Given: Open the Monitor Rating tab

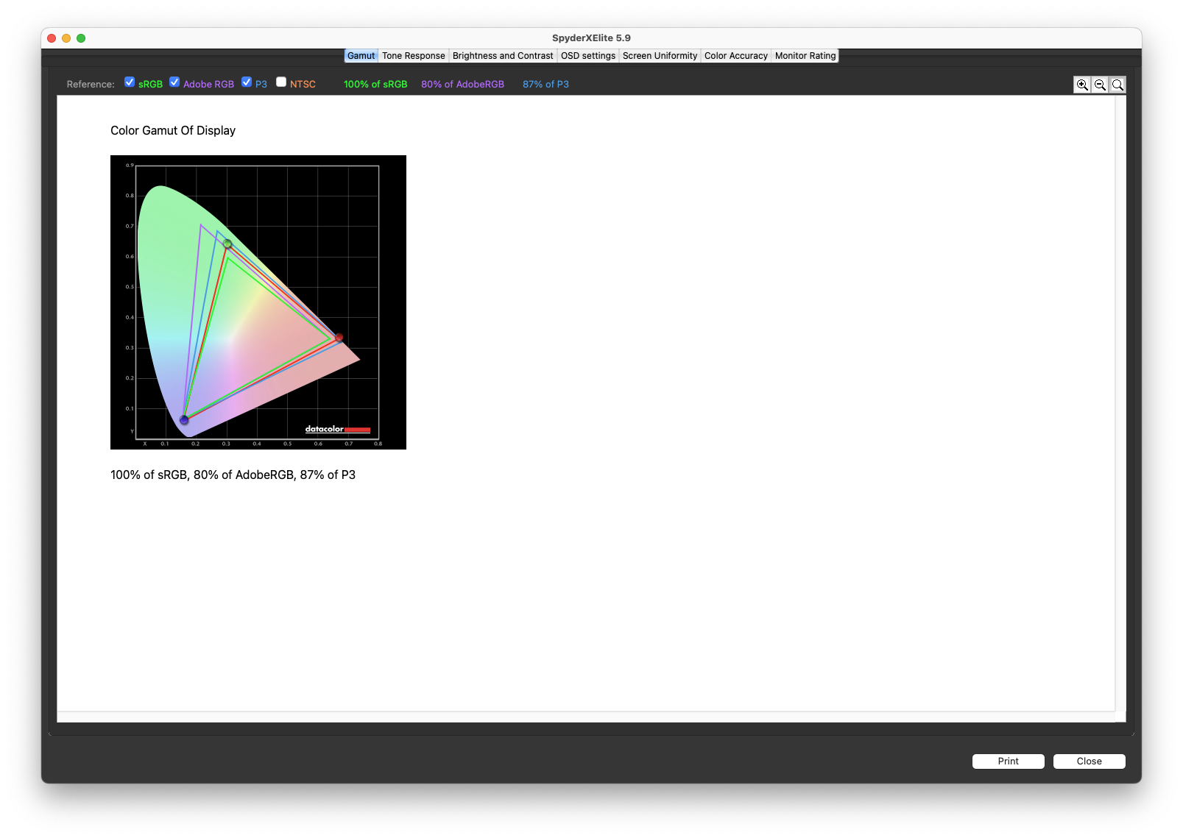Looking at the screenshot, I should tap(805, 56).
